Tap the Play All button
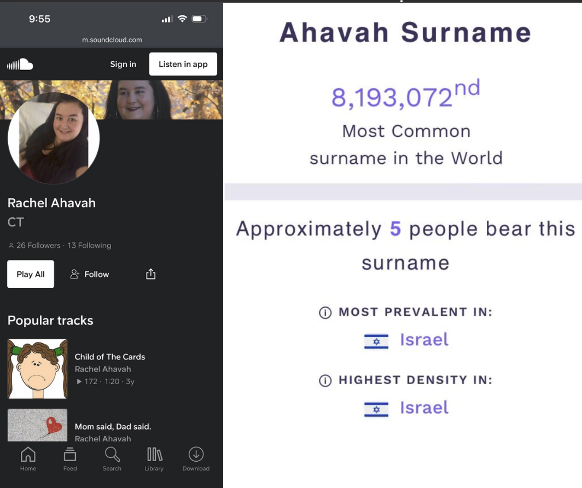Screen dimensions: 582x488 pos(31,274)
